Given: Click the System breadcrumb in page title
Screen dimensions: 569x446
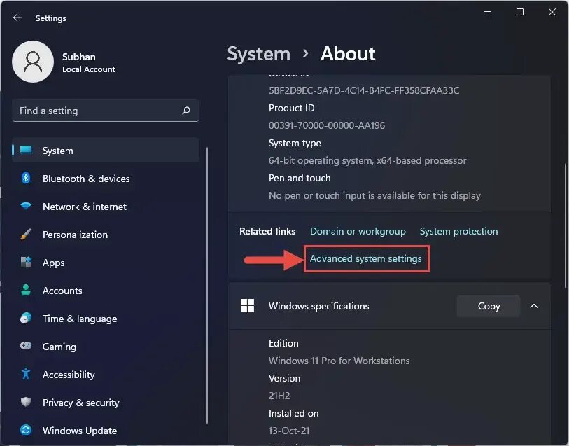Looking at the screenshot, I should click(259, 54).
